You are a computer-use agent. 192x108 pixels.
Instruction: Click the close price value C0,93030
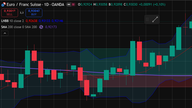coord(131,4)
